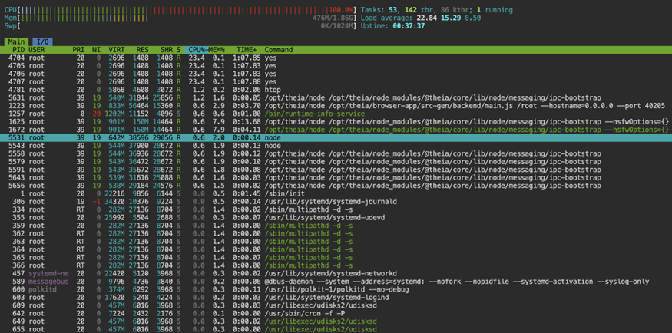
Task: Sort by TIME+ column header
Action: (x=247, y=50)
